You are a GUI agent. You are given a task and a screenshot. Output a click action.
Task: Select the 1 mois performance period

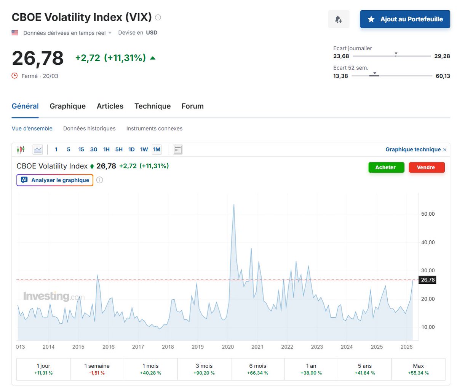pos(151,369)
